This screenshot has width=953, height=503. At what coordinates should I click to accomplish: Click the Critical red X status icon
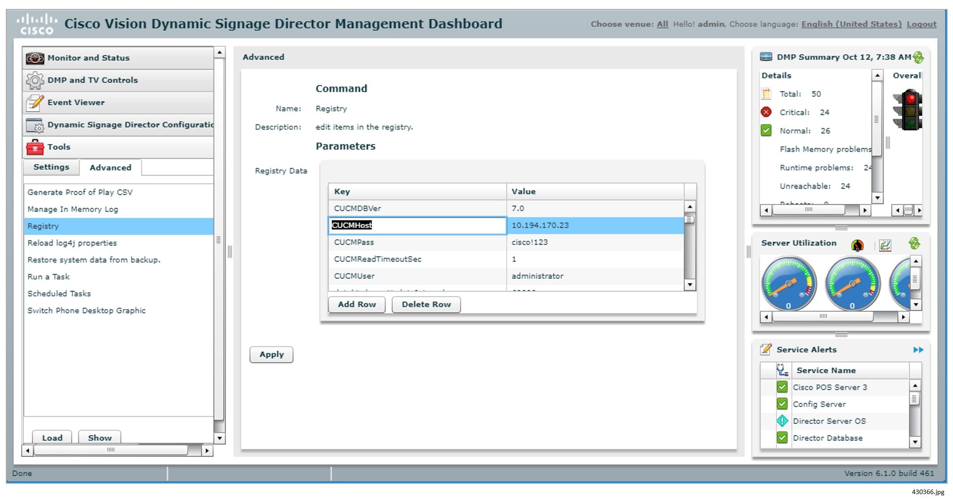tap(766, 112)
